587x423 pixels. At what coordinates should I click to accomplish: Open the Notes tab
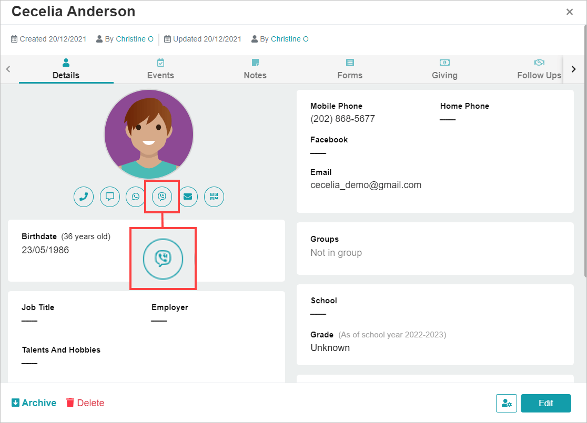255,69
